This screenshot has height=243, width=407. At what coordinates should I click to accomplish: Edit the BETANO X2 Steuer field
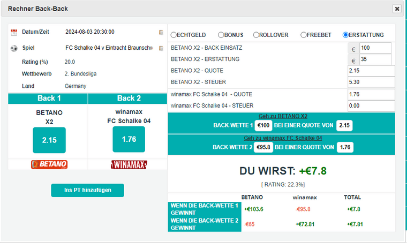pos(371,82)
